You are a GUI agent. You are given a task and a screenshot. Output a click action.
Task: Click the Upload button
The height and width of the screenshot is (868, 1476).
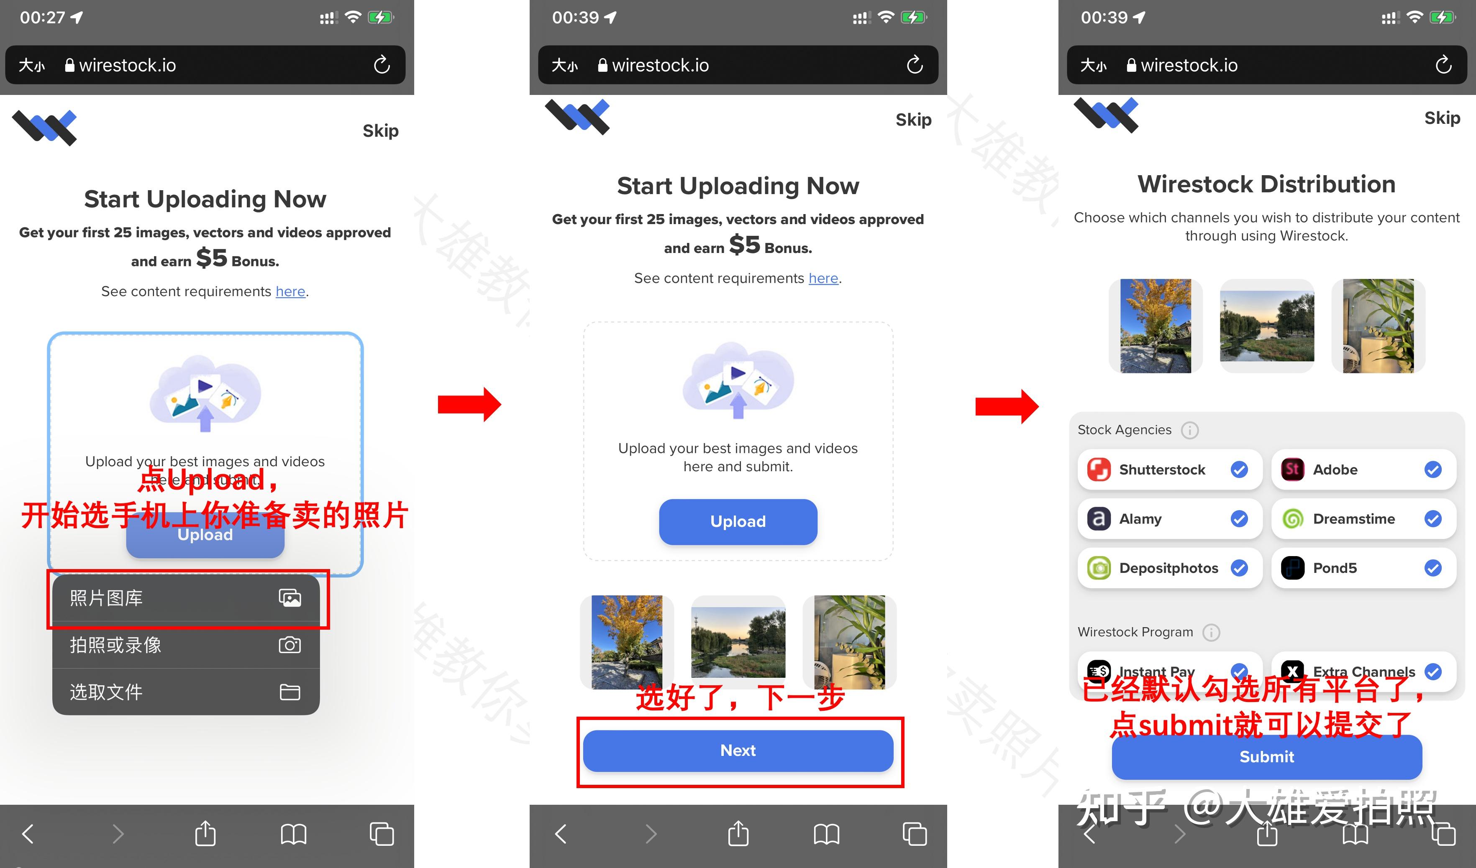pos(206,536)
